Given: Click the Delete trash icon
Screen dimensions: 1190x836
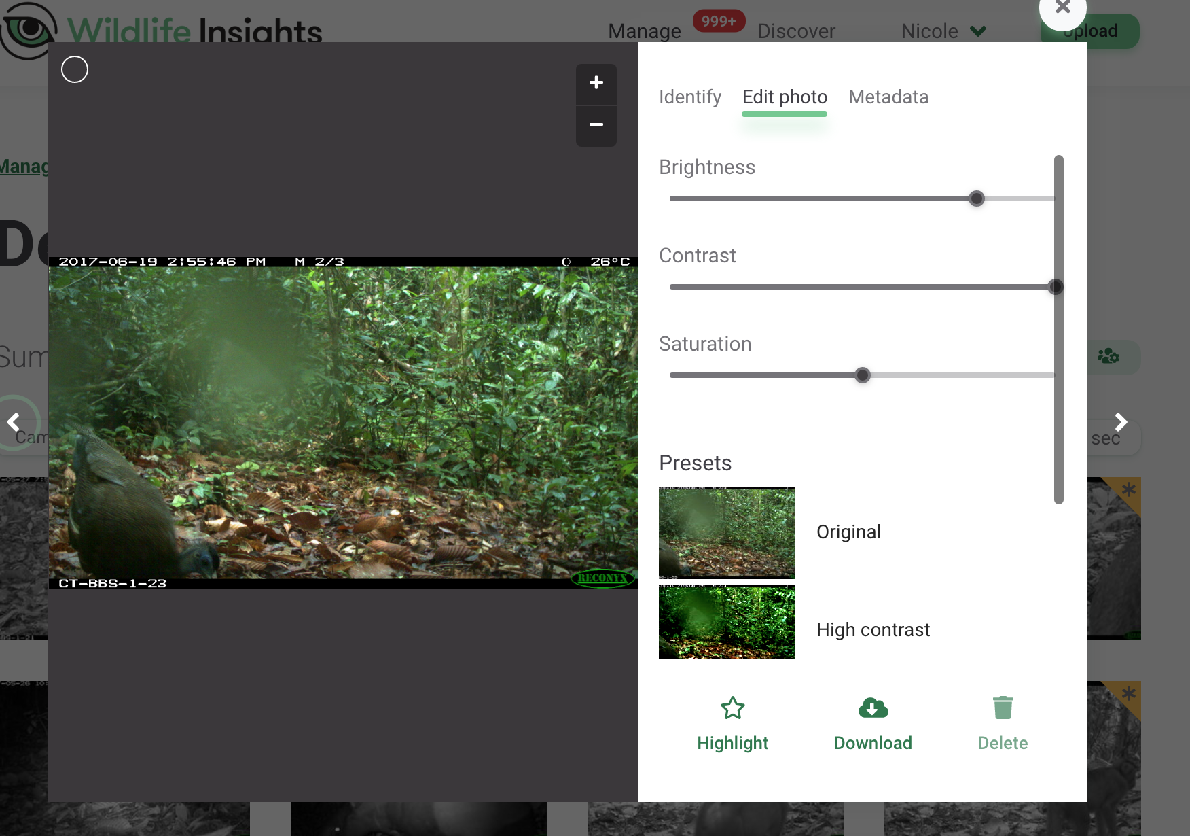Looking at the screenshot, I should pos(1003,708).
